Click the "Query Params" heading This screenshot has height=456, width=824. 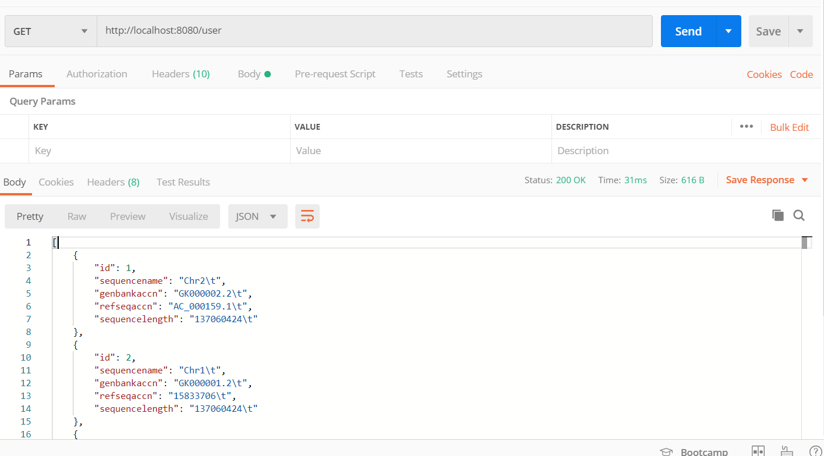tap(43, 101)
